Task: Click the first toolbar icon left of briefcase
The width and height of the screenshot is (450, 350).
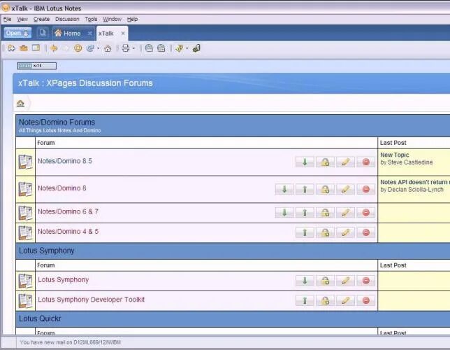Action: point(11,48)
